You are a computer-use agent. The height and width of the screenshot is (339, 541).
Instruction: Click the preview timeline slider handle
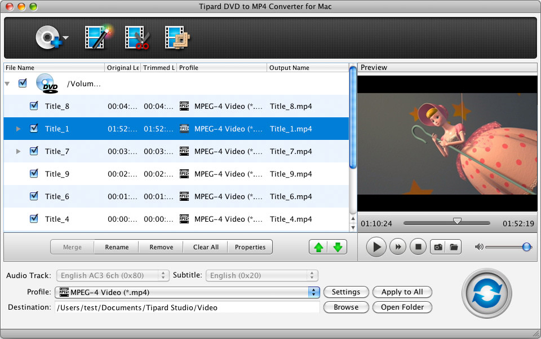457,221
